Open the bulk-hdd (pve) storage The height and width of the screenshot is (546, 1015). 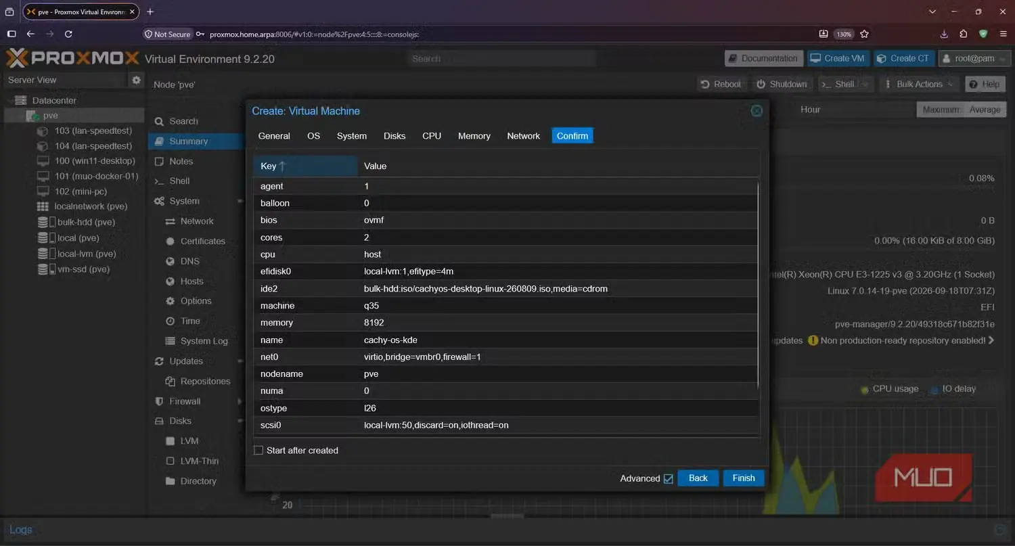(x=86, y=222)
